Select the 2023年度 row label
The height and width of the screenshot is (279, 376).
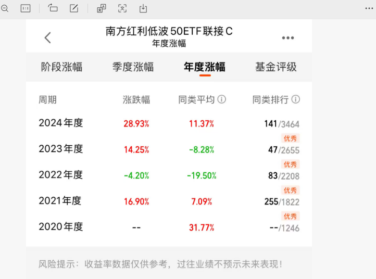coord(61,149)
